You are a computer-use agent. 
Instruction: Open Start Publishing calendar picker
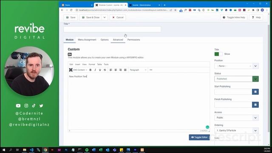click(255, 92)
